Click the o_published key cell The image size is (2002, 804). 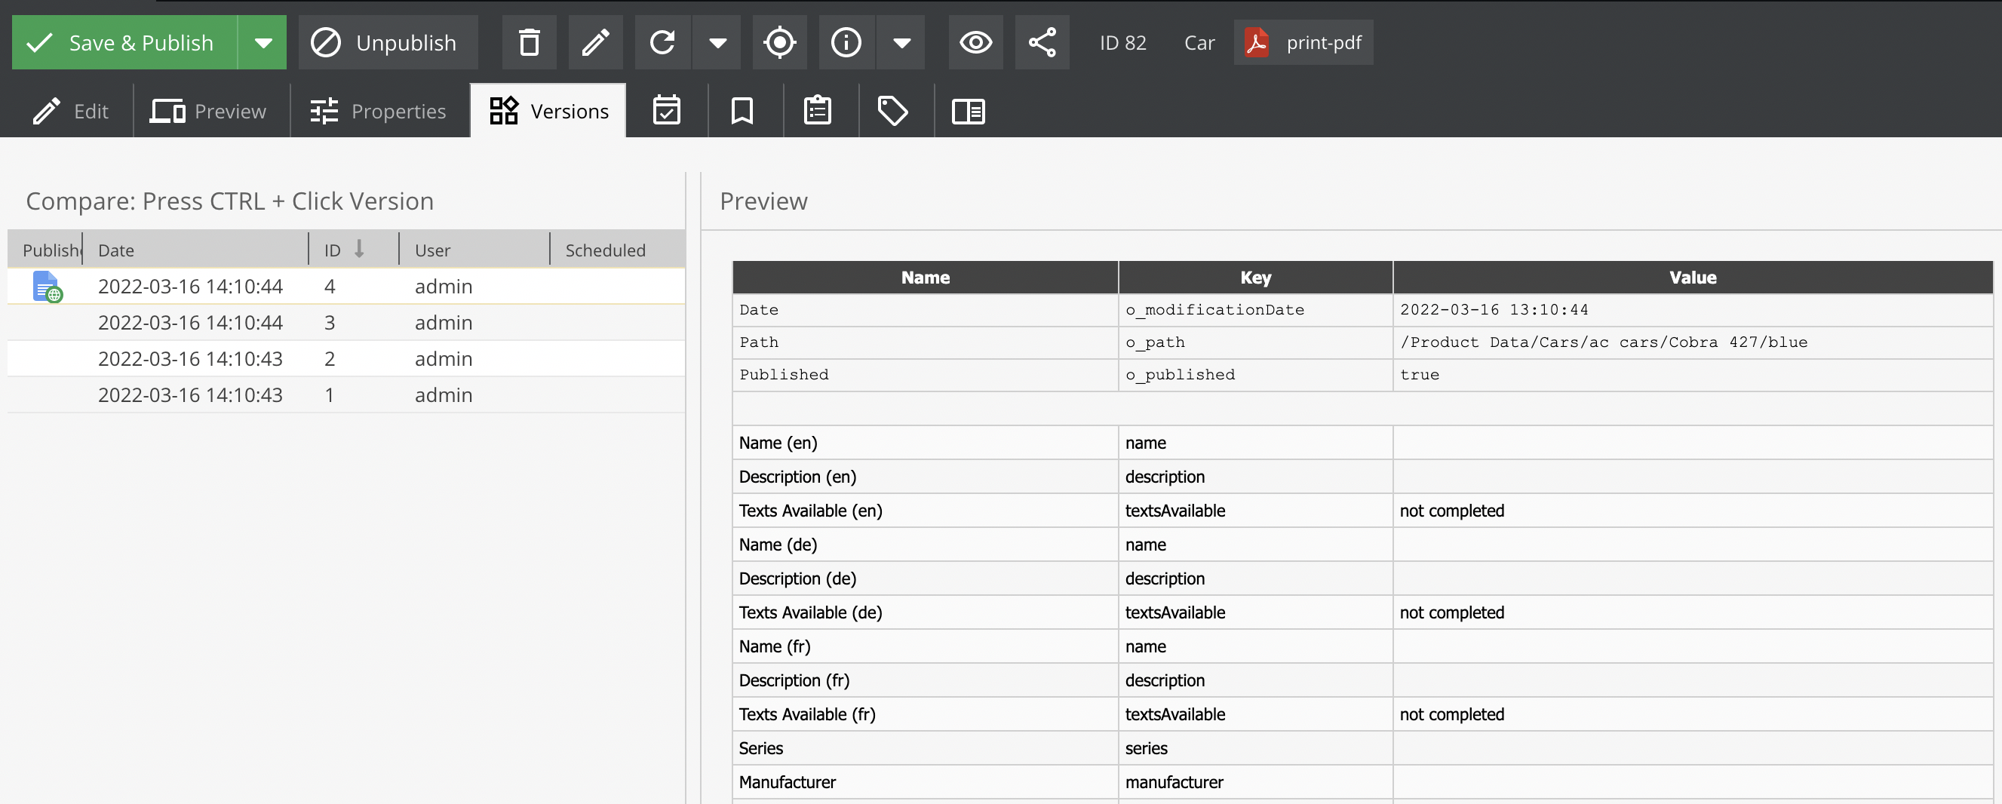1255,375
